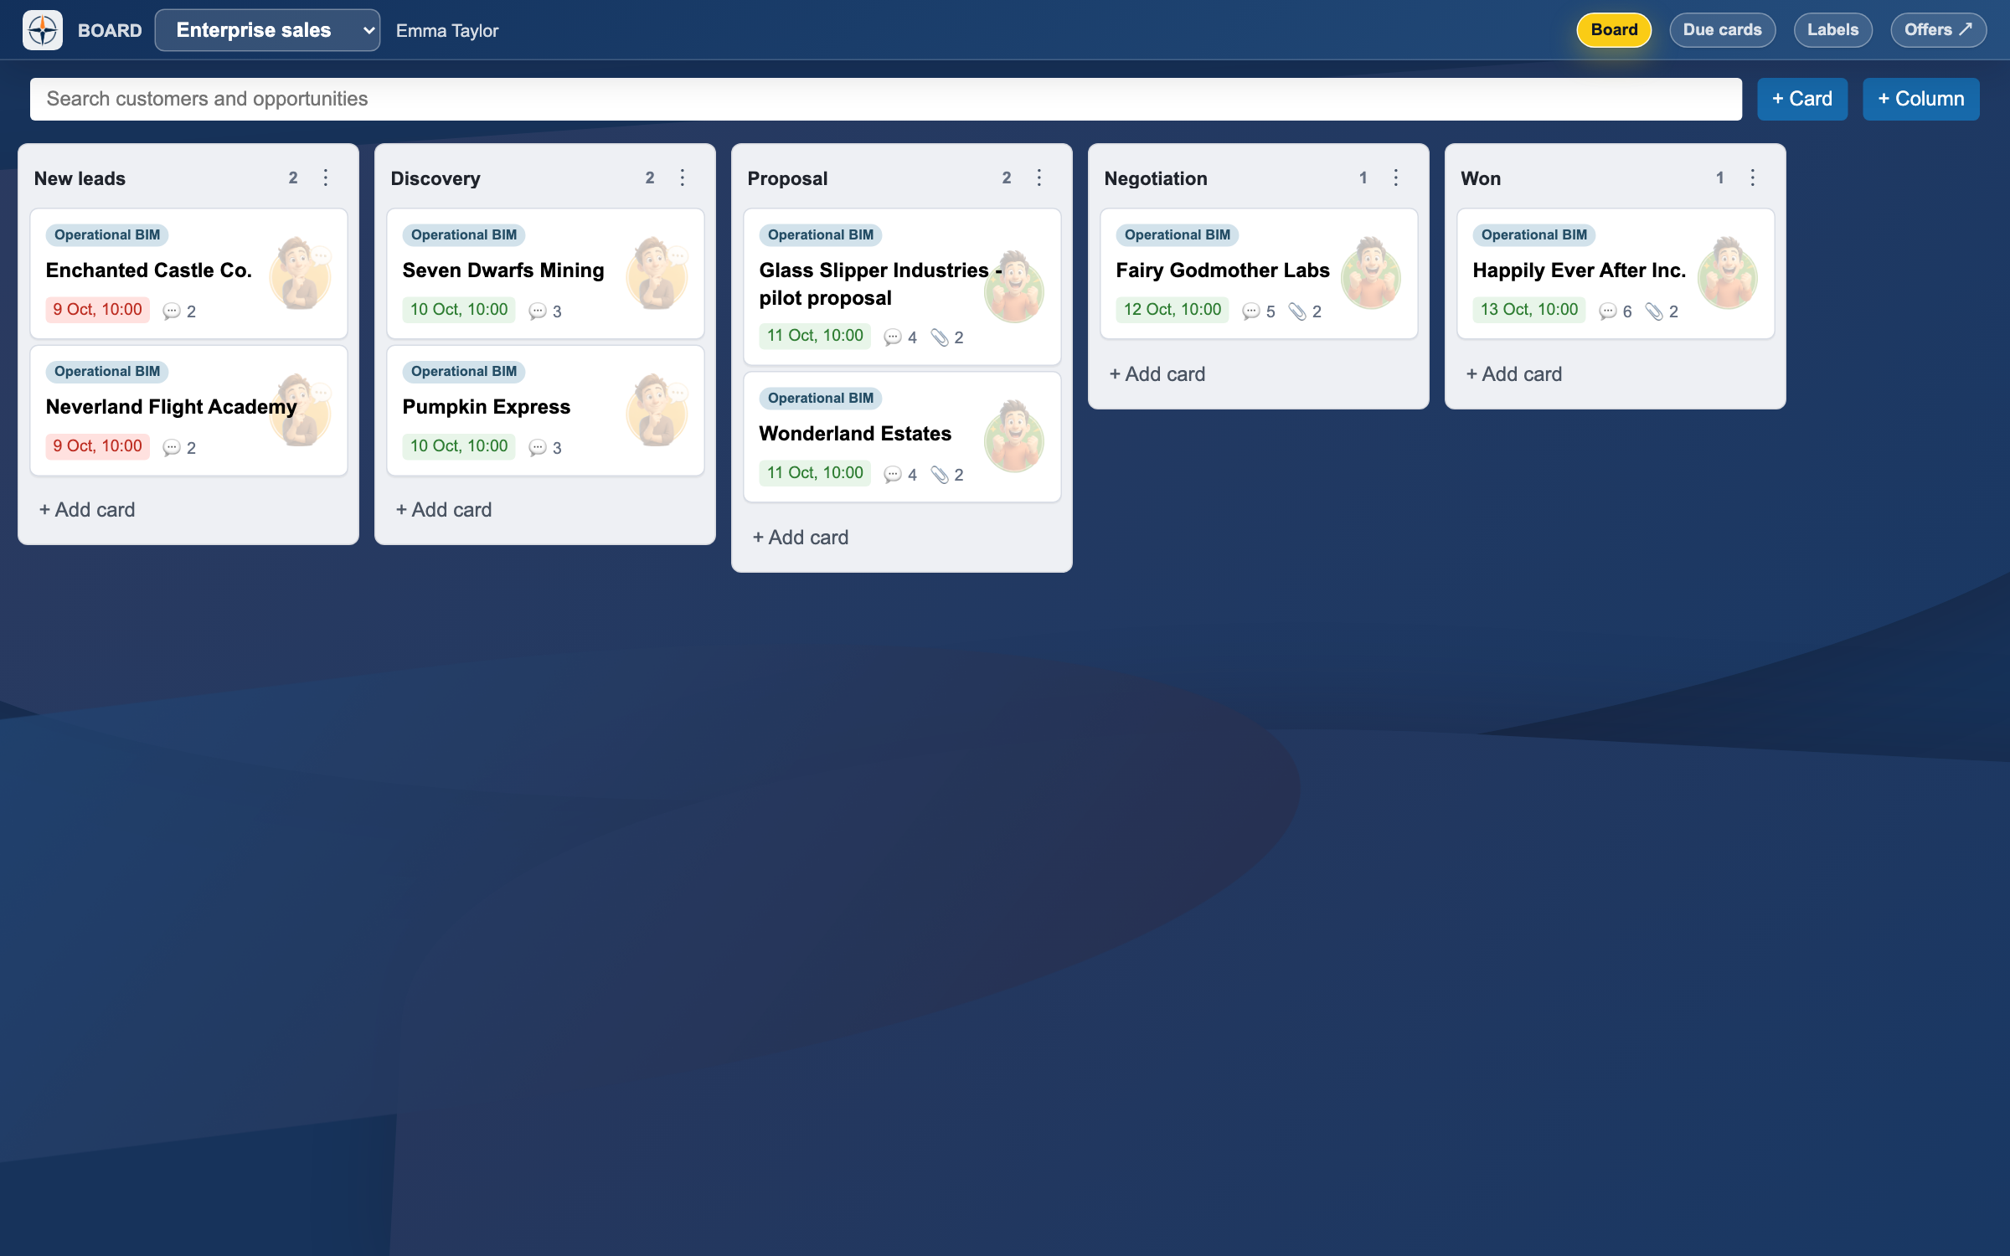Click the 10 Oct due date on Pumpkin Express

[x=458, y=446]
